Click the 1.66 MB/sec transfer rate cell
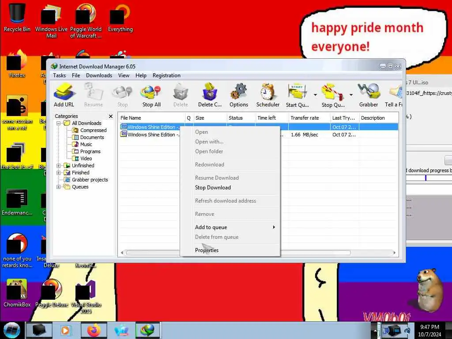 point(305,135)
